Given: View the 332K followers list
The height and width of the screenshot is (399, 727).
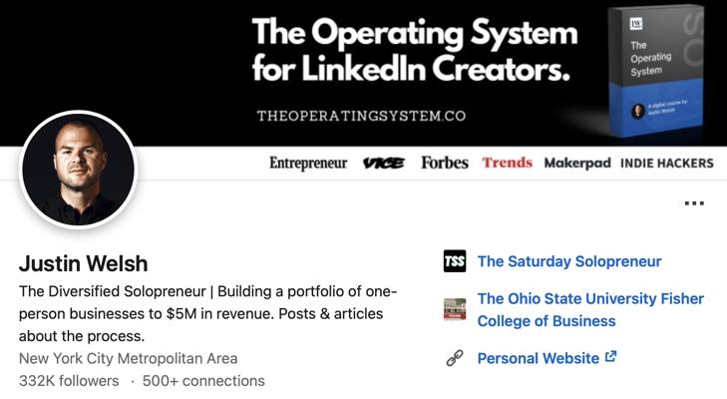Looking at the screenshot, I should [x=69, y=381].
